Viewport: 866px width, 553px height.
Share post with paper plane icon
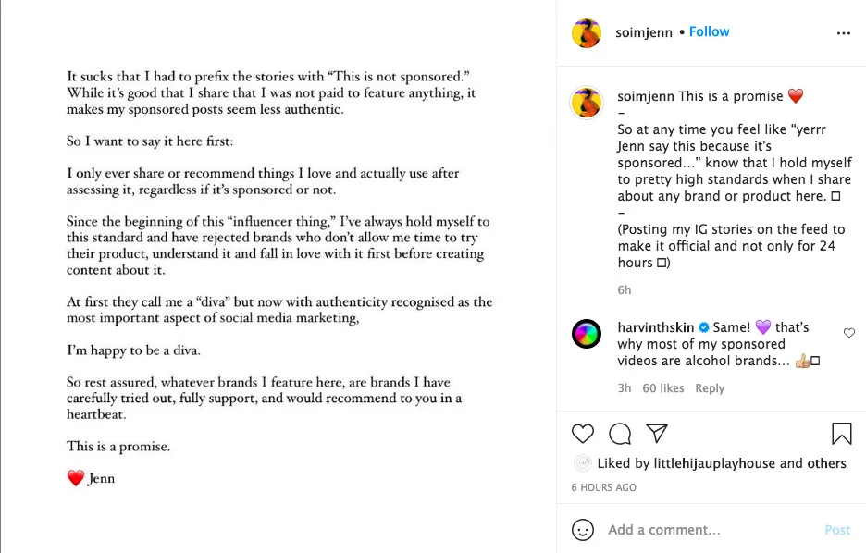(x=657, y=433)
